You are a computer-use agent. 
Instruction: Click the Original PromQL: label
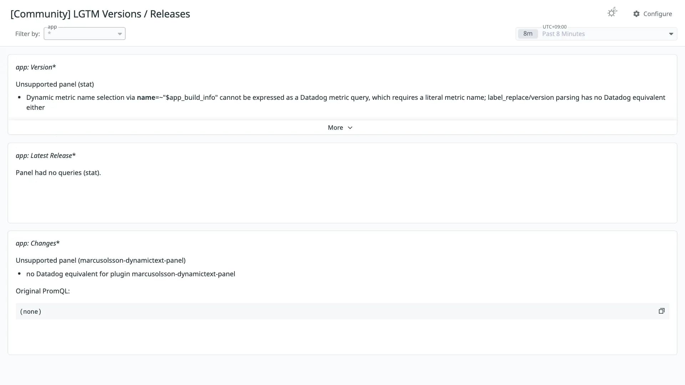click(x=43, y=291)
